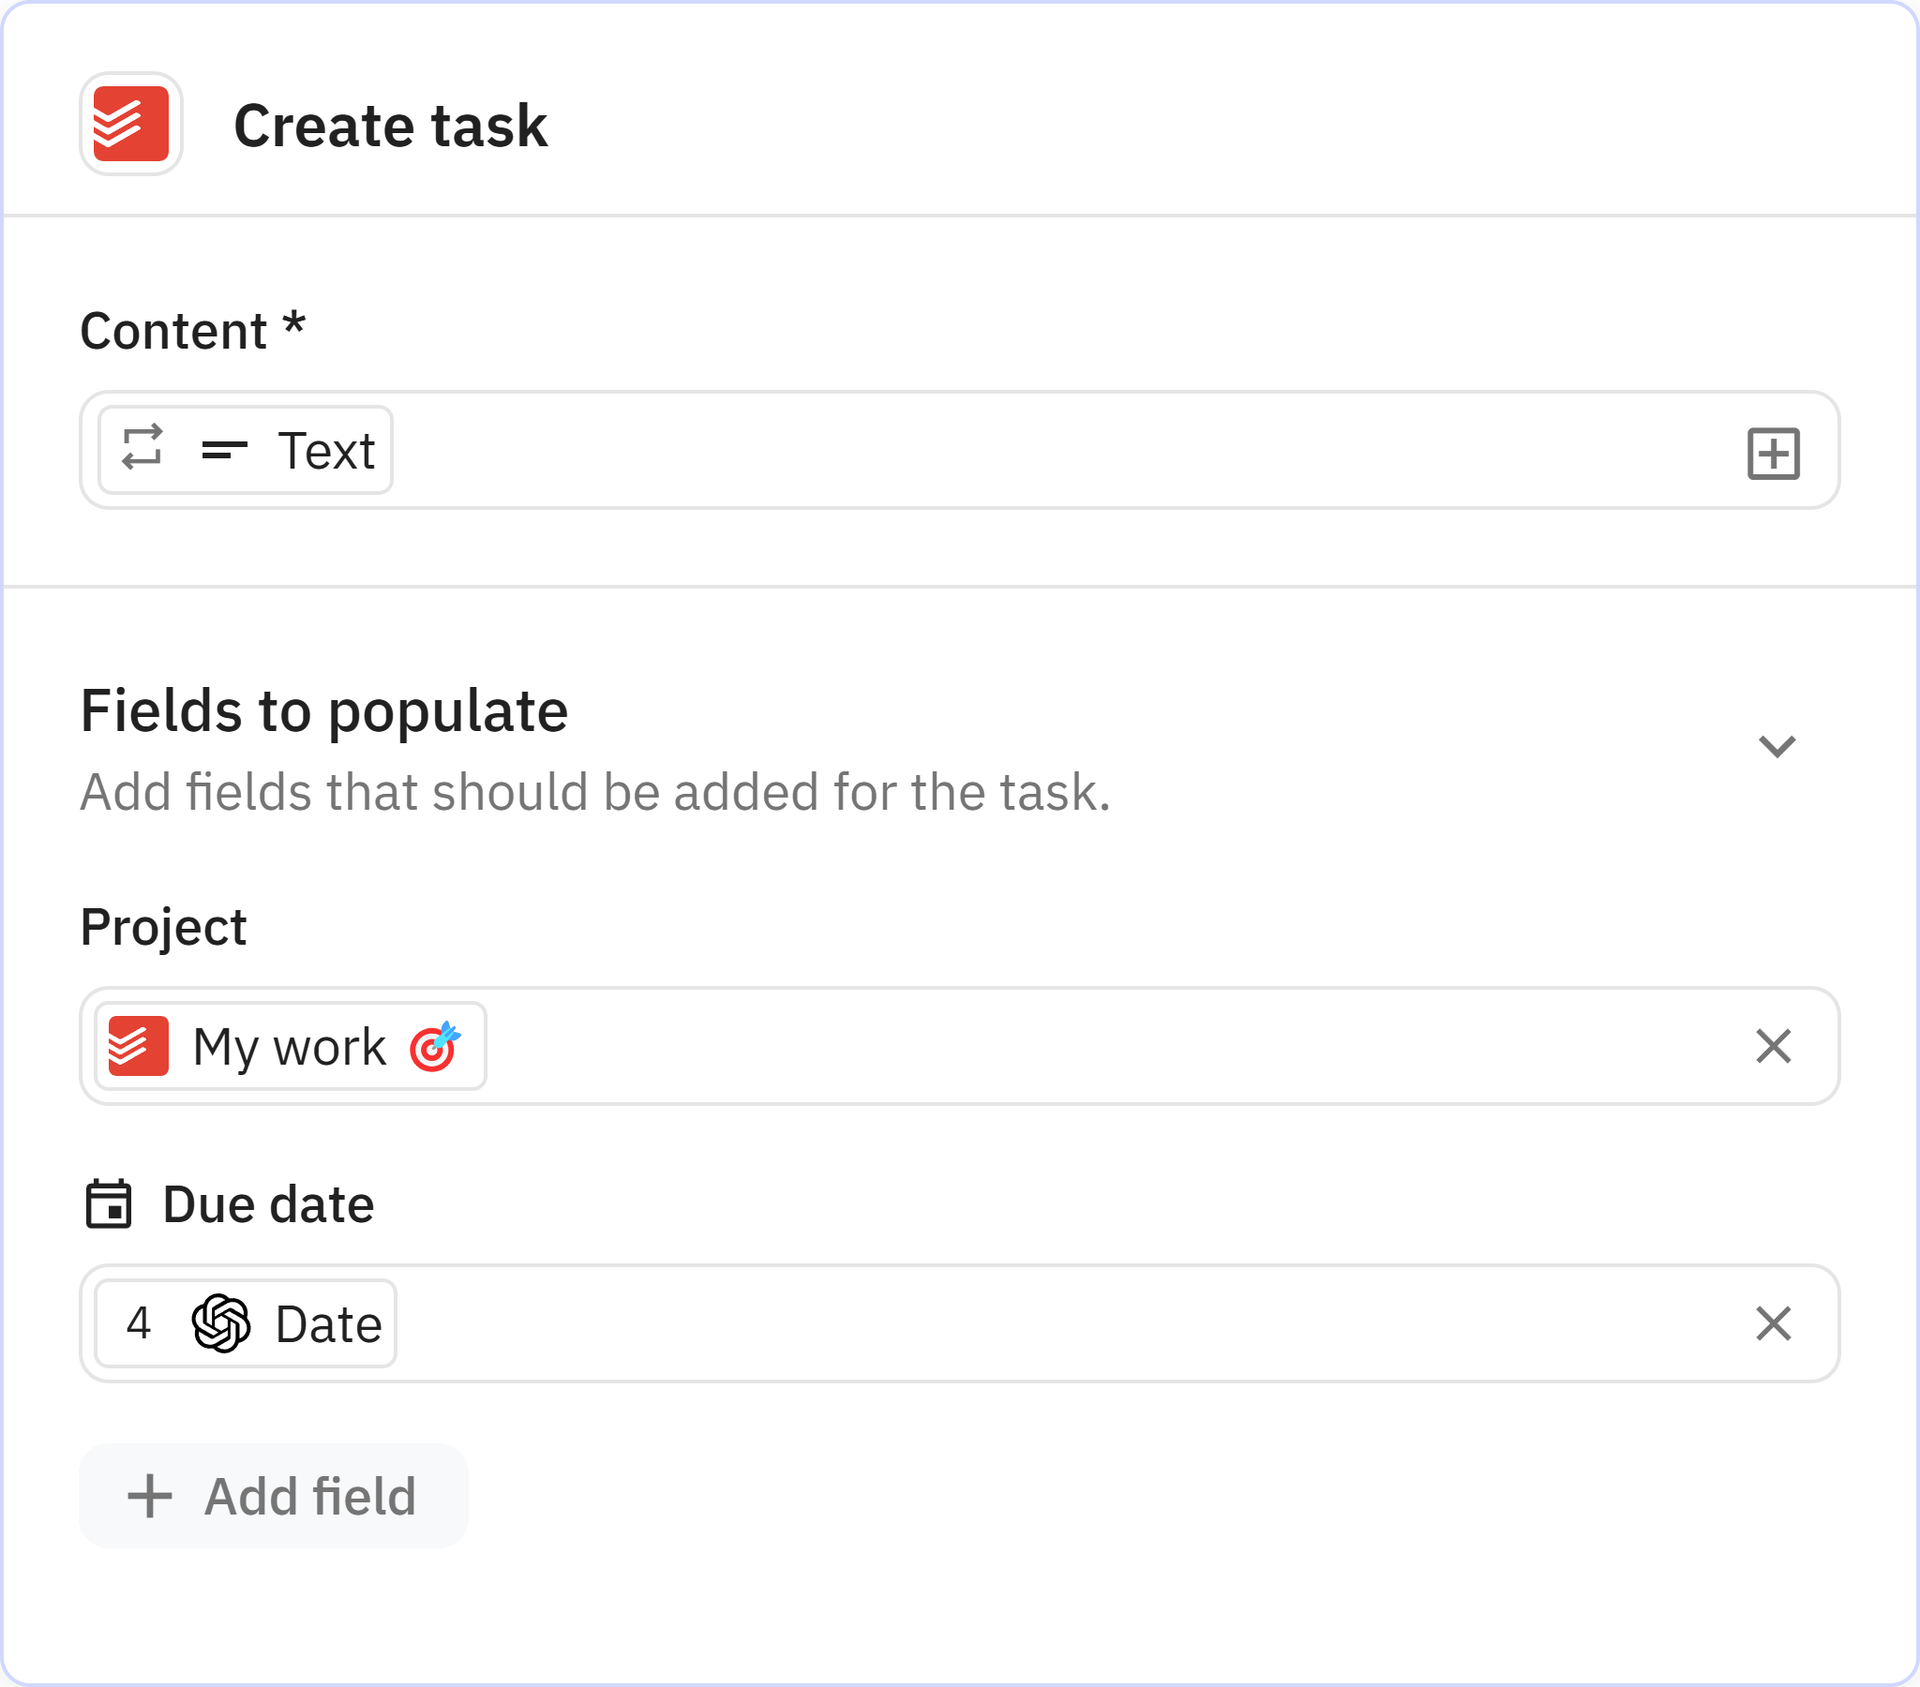The height and width of the screenshot is (1687, 1920).
Task: Click inside the Content input field
Action: (1033, 450)
